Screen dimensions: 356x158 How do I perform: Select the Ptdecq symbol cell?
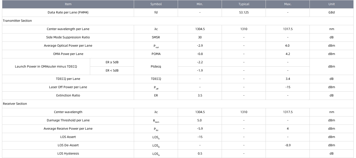tap(156, 67)
